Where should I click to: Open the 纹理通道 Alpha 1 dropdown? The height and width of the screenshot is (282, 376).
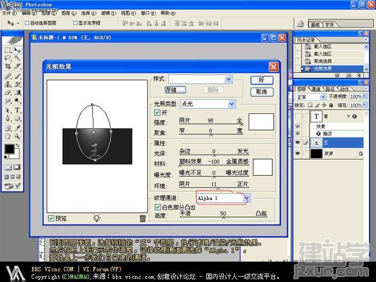[x=247, y=198]
